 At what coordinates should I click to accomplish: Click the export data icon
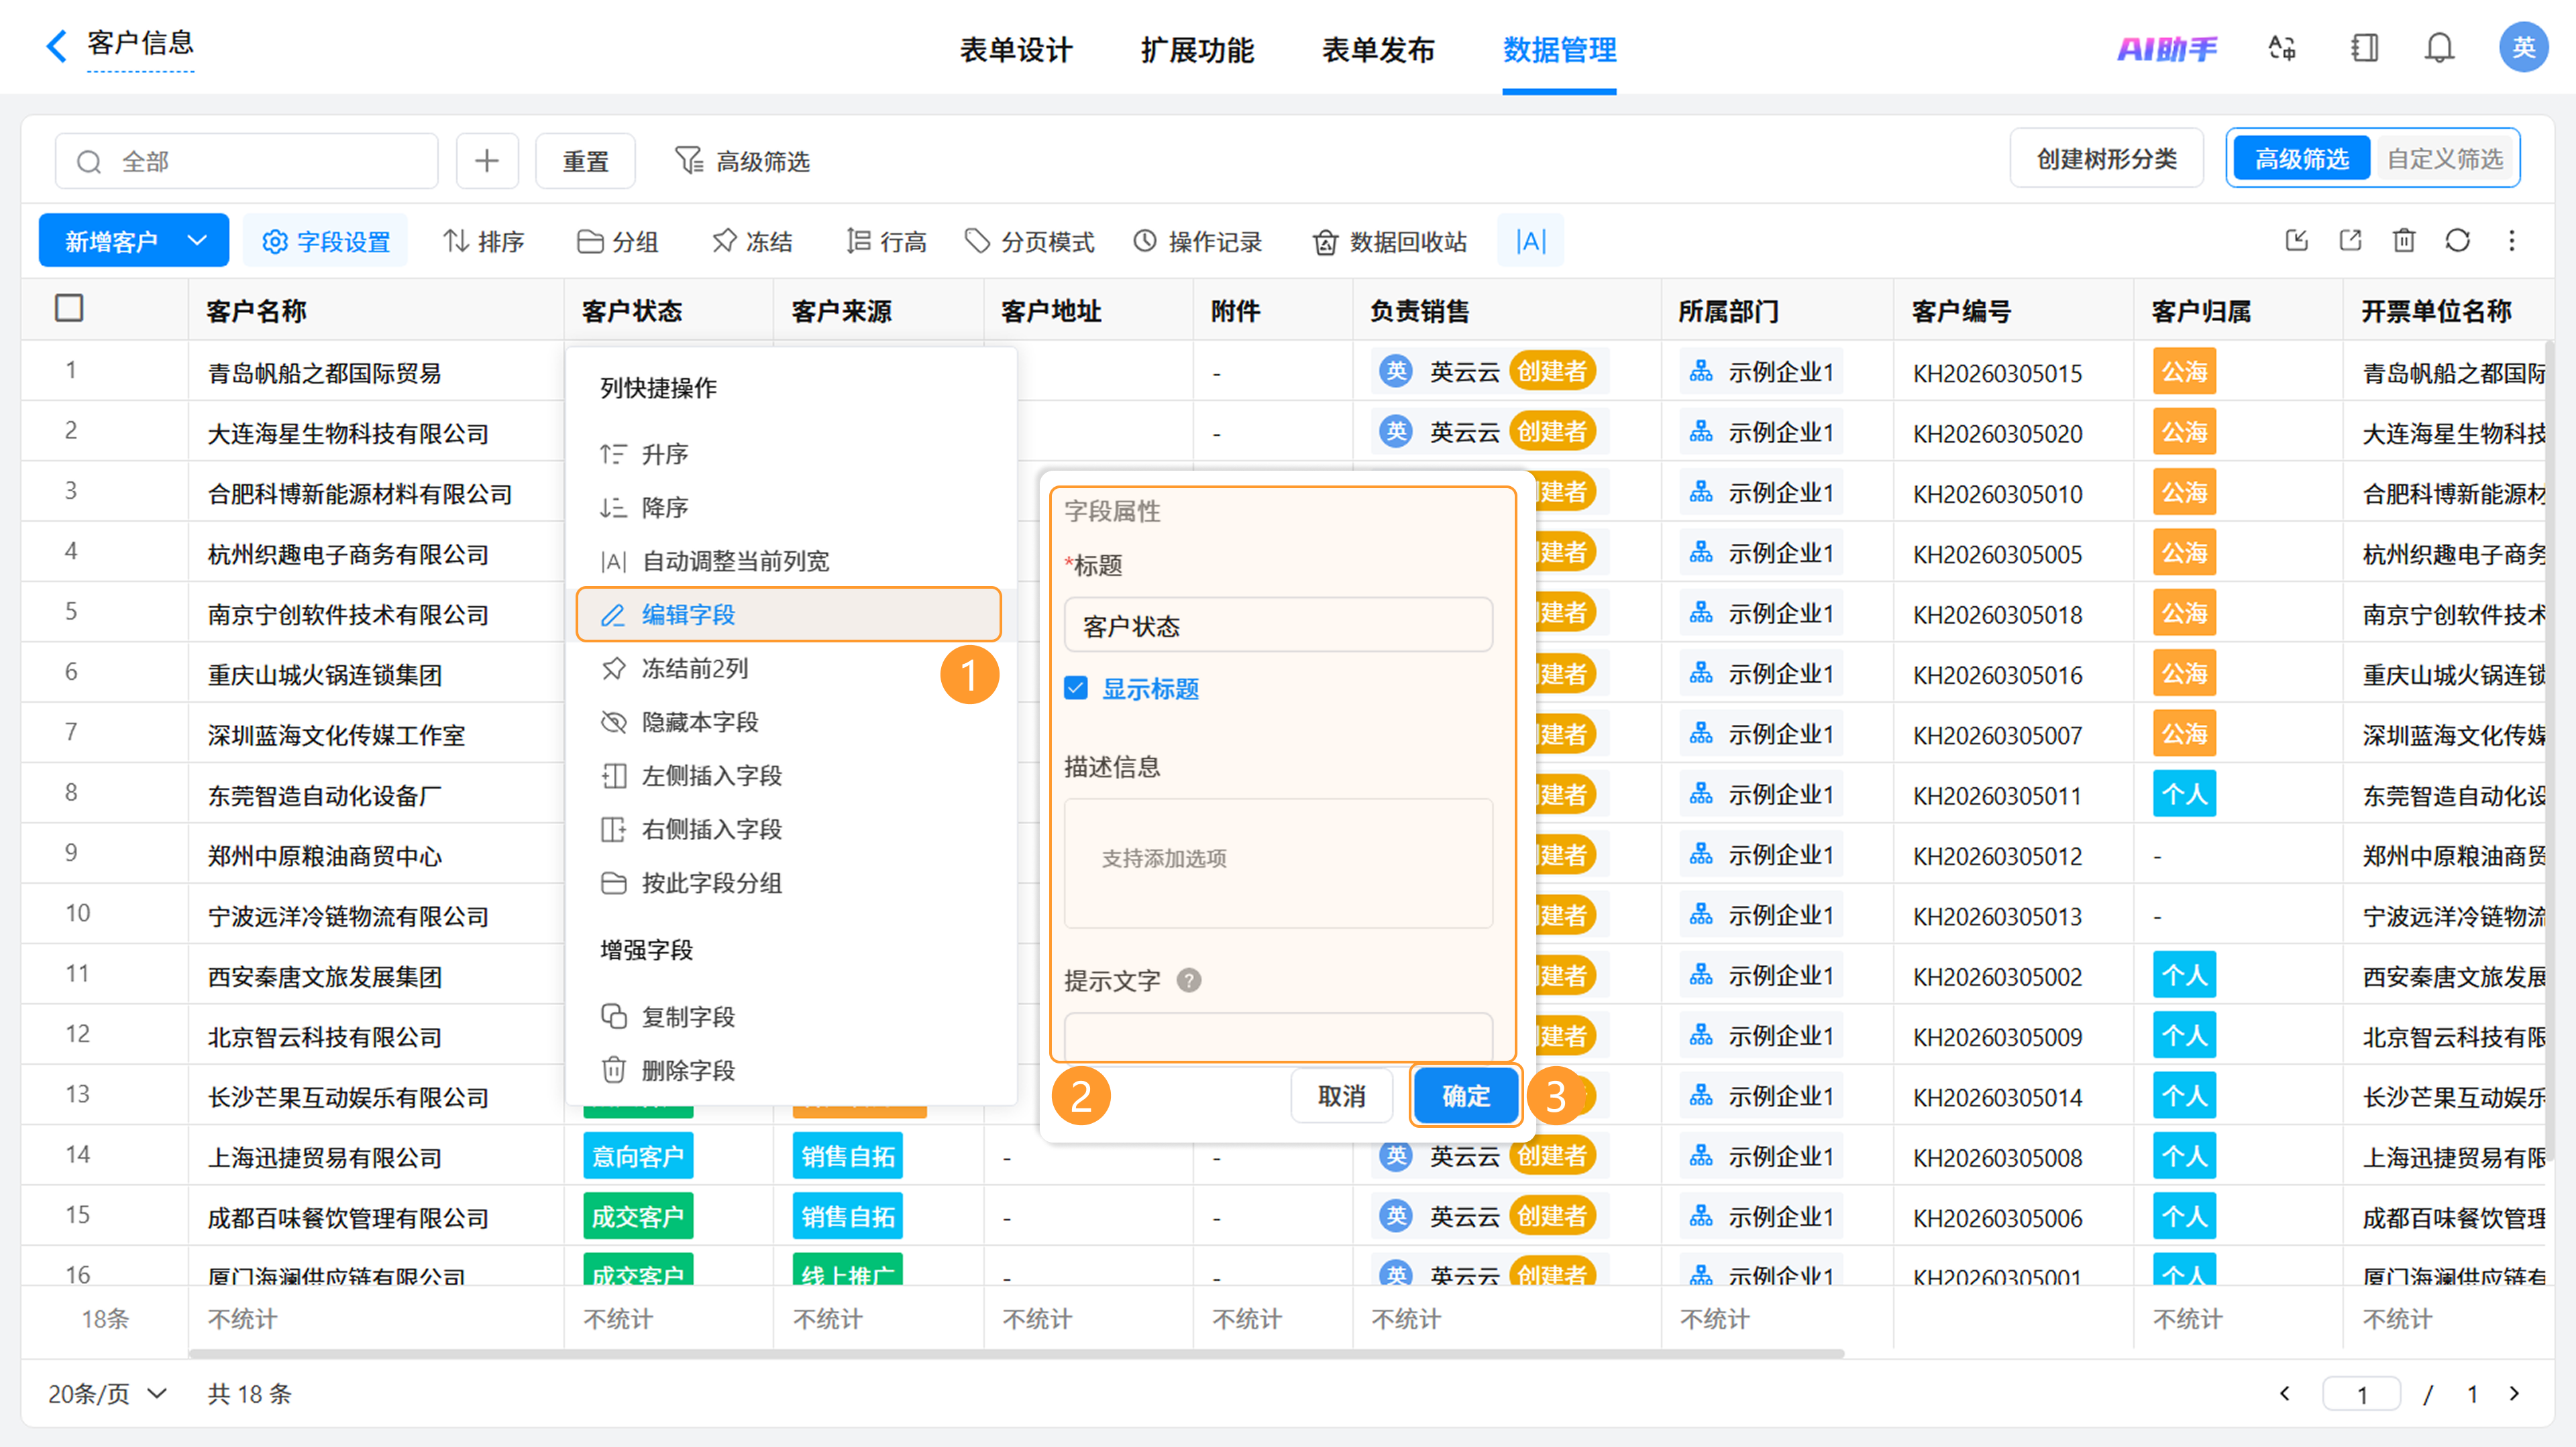(2351, 240)
